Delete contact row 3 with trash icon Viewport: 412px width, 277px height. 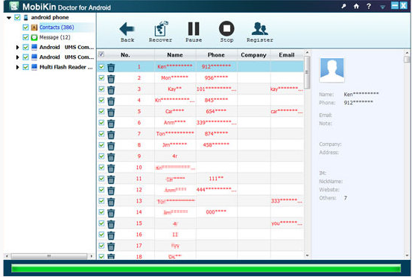[111, 90]
